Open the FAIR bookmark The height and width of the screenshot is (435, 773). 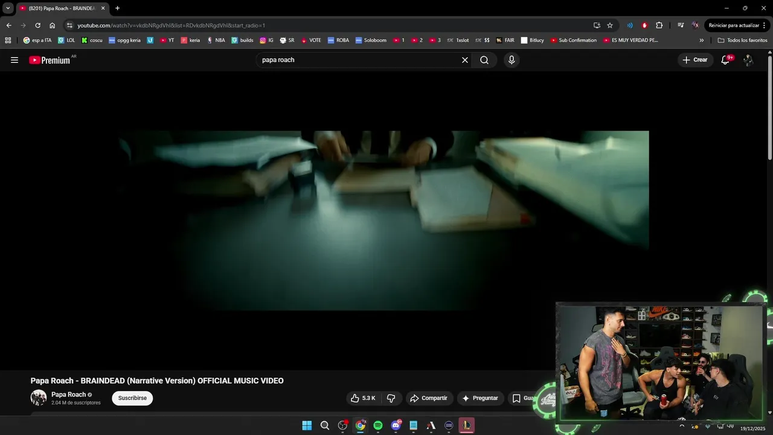(505, 40)
